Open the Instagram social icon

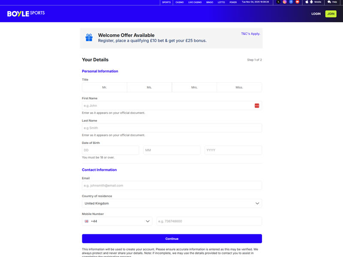coord(285,2)
